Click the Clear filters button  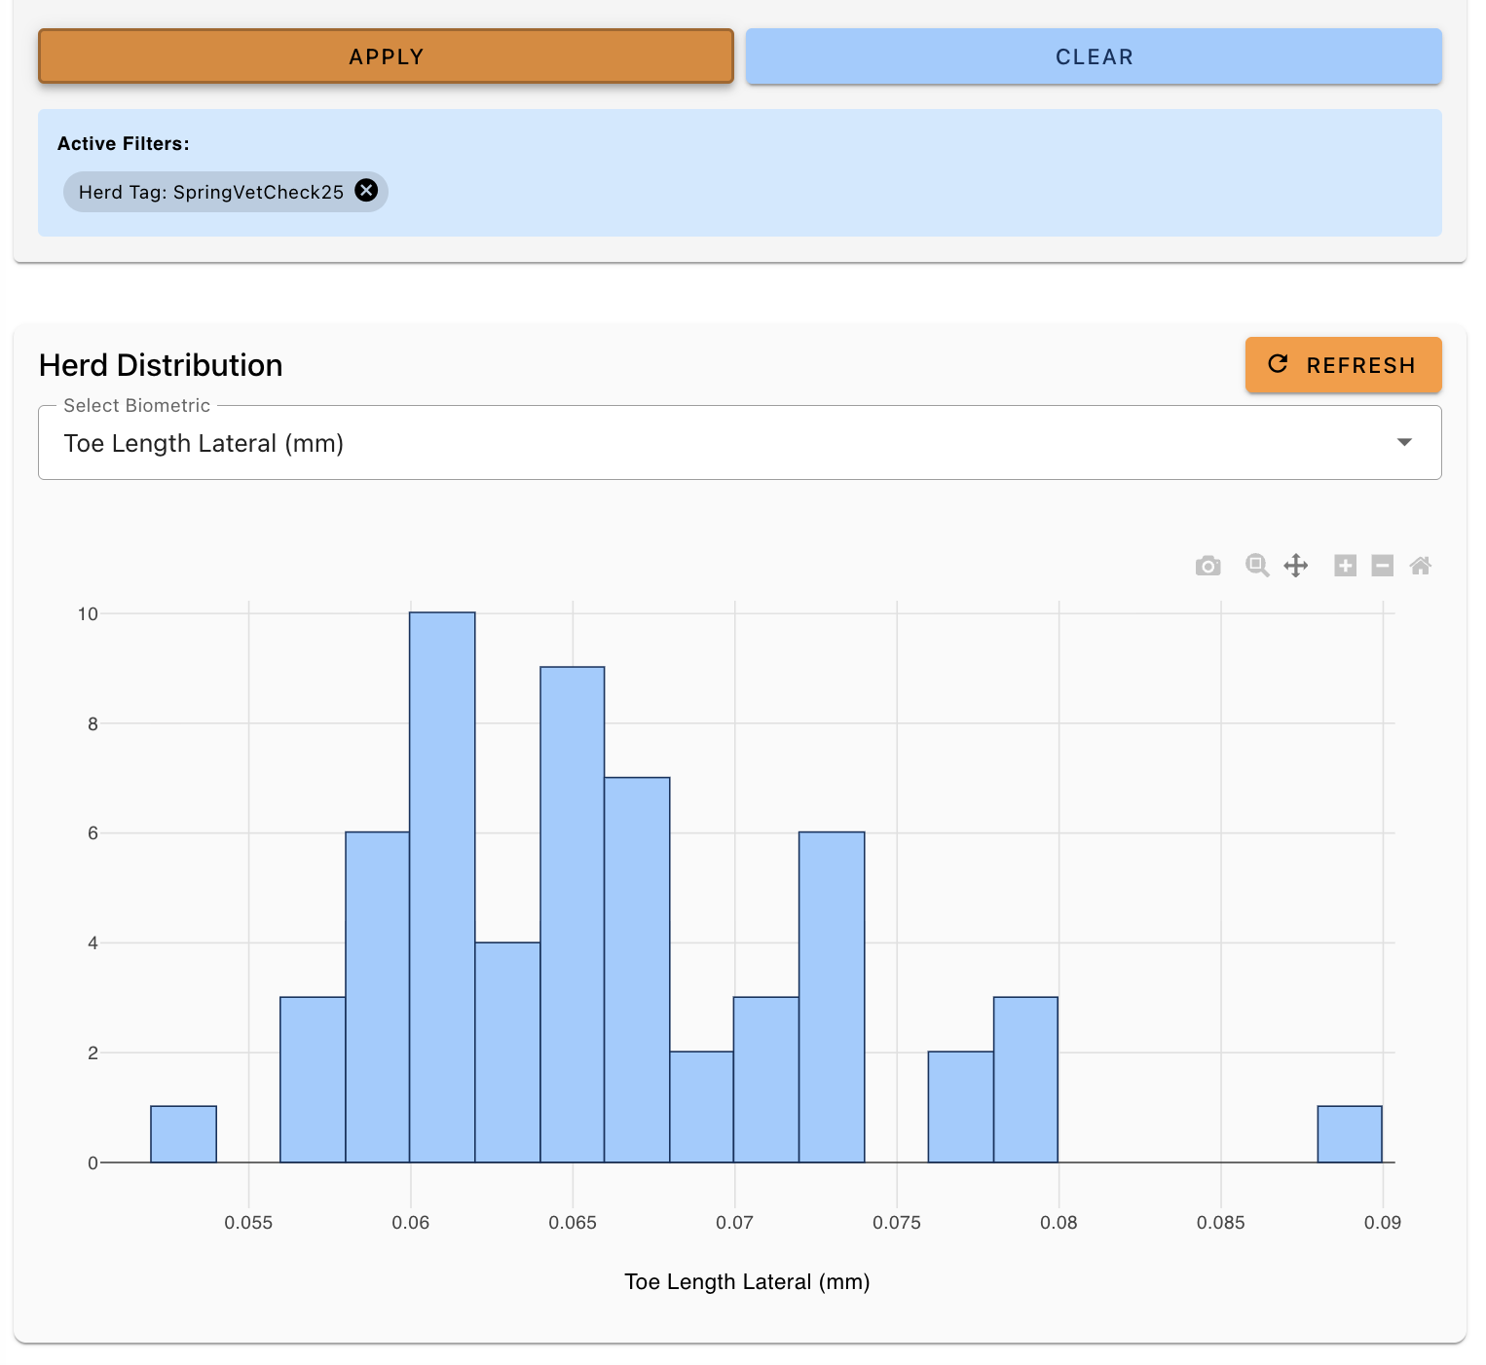click(1094, 56)
